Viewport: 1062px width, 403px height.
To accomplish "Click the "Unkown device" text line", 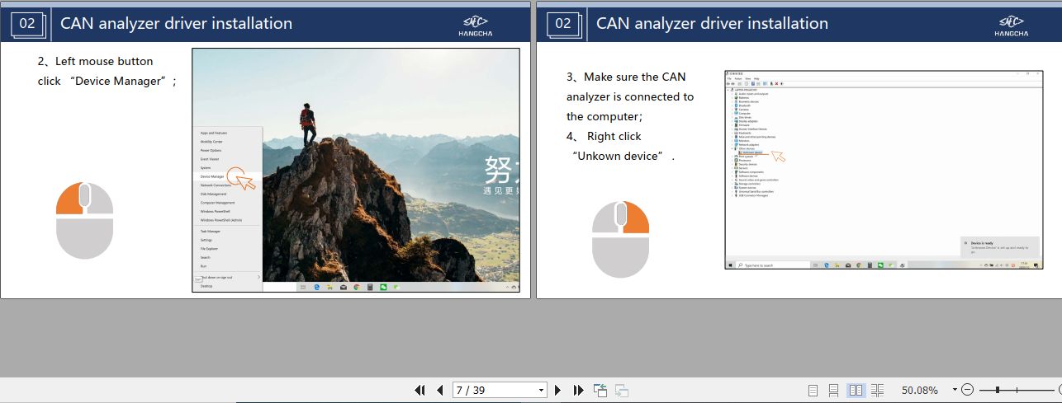I will point(620,156).
